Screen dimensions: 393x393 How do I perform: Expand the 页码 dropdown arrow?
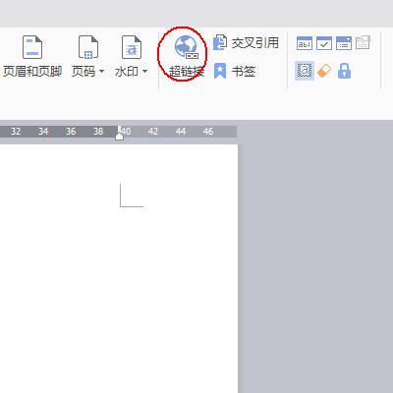point(101,71)
